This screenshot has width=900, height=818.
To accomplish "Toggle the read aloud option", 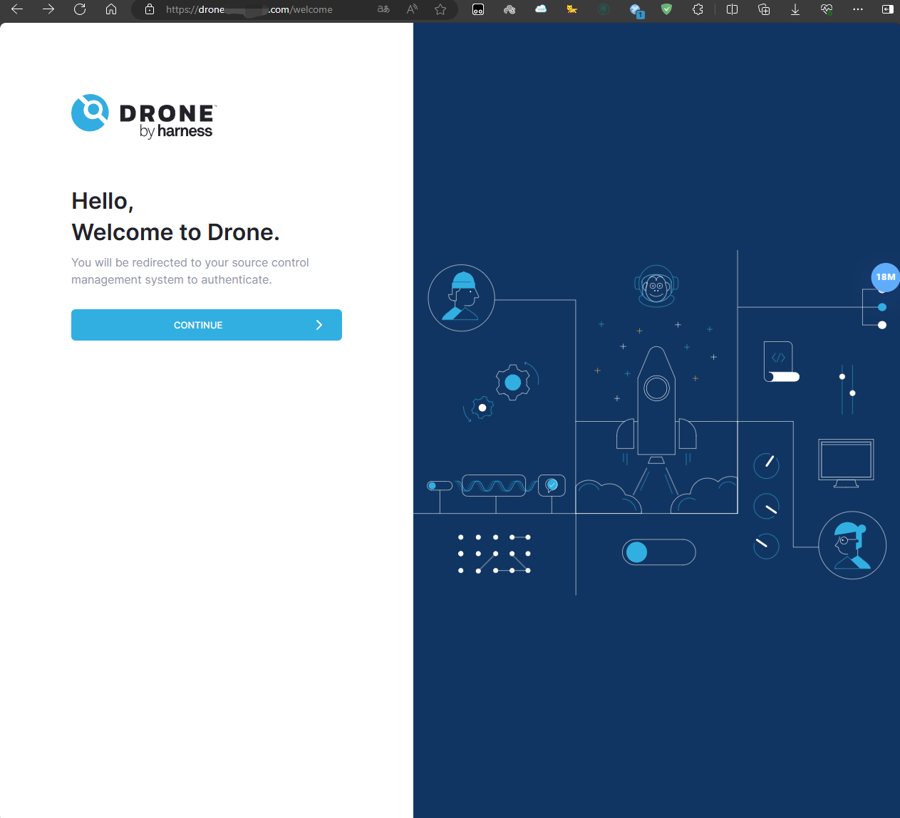I will click(412, 9).
